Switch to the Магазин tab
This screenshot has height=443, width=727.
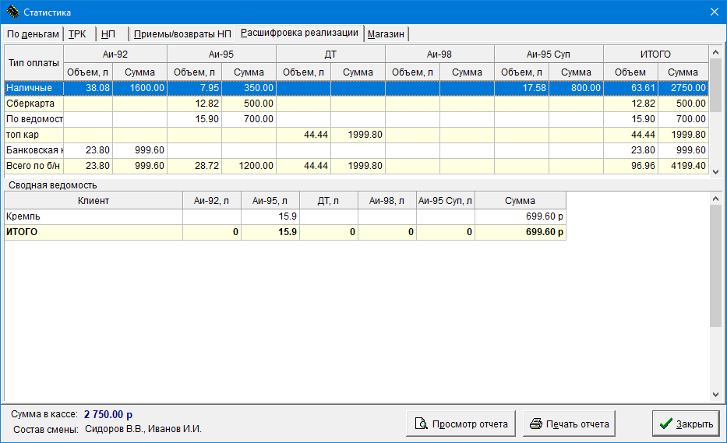(386, 34)
